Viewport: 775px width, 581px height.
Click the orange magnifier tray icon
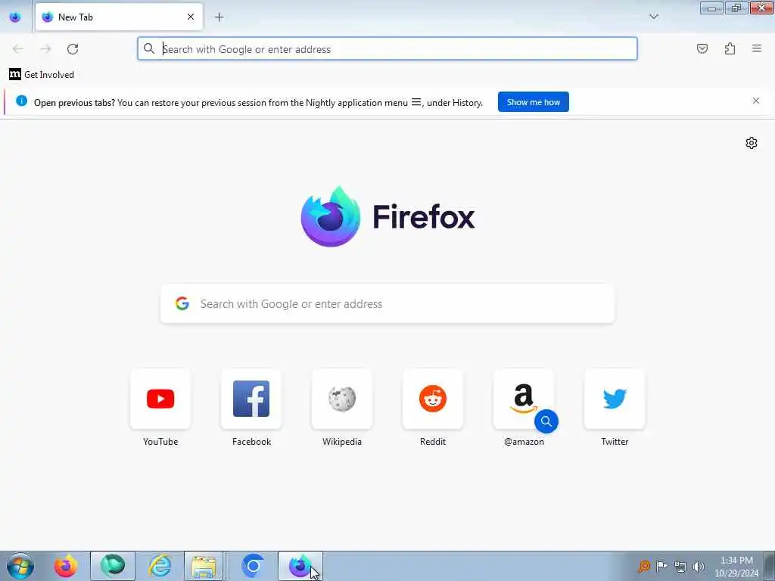click(x=643, y=566)
